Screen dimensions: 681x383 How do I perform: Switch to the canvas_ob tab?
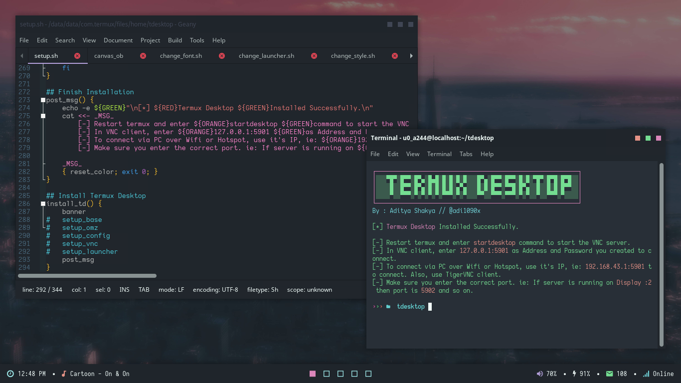(x=109, y=56)
